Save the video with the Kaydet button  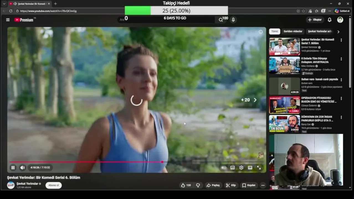tap(248, 185)
